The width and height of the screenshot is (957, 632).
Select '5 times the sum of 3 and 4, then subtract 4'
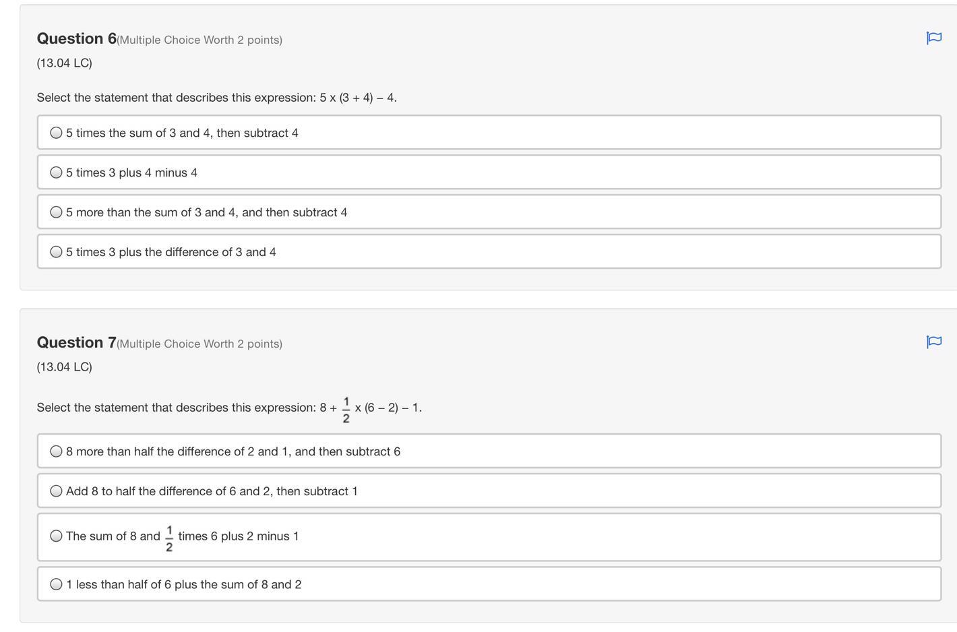[x=57, y=133]
